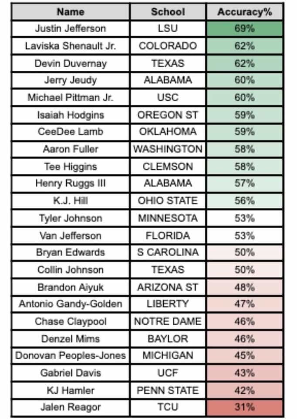Click the NOTRE DAME school cell

168,322
